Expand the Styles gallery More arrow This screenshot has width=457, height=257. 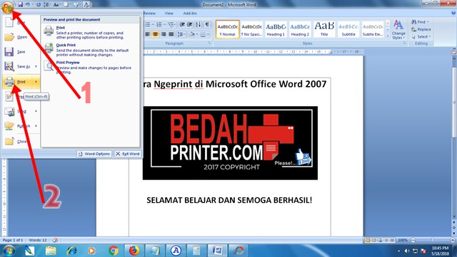coord(388,36)
